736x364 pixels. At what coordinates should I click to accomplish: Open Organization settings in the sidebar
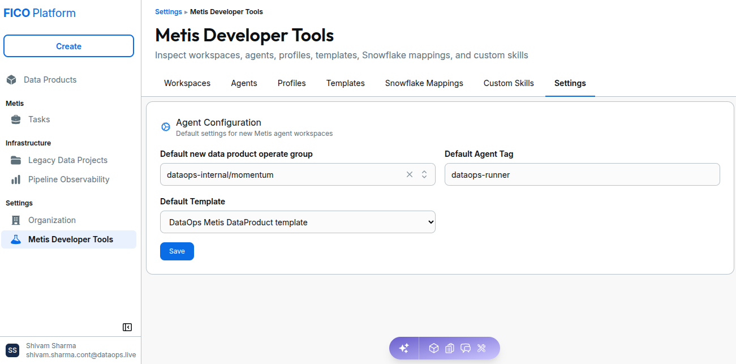68,220
